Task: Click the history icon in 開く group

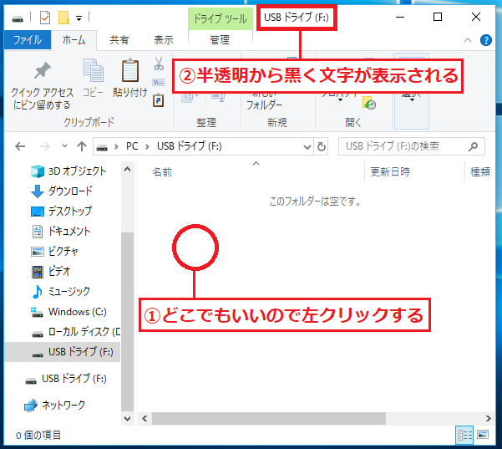Action: [x=369, y=103]
